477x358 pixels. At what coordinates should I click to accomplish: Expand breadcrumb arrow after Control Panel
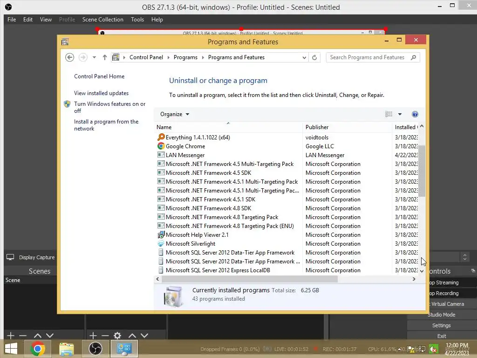click(168, 57)
